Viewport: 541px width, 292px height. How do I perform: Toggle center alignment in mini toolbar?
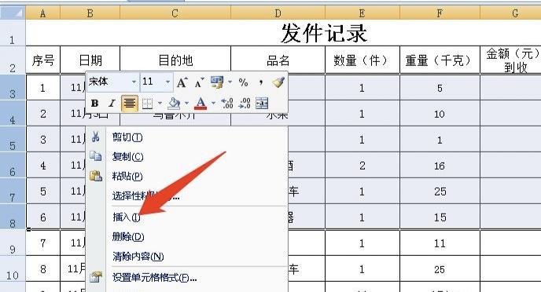point(130,104)
